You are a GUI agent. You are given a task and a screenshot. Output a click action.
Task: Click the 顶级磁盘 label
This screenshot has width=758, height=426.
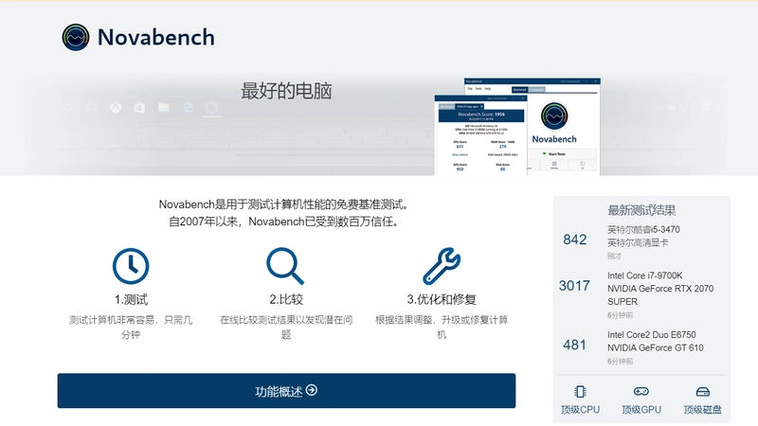pos(702,410)
